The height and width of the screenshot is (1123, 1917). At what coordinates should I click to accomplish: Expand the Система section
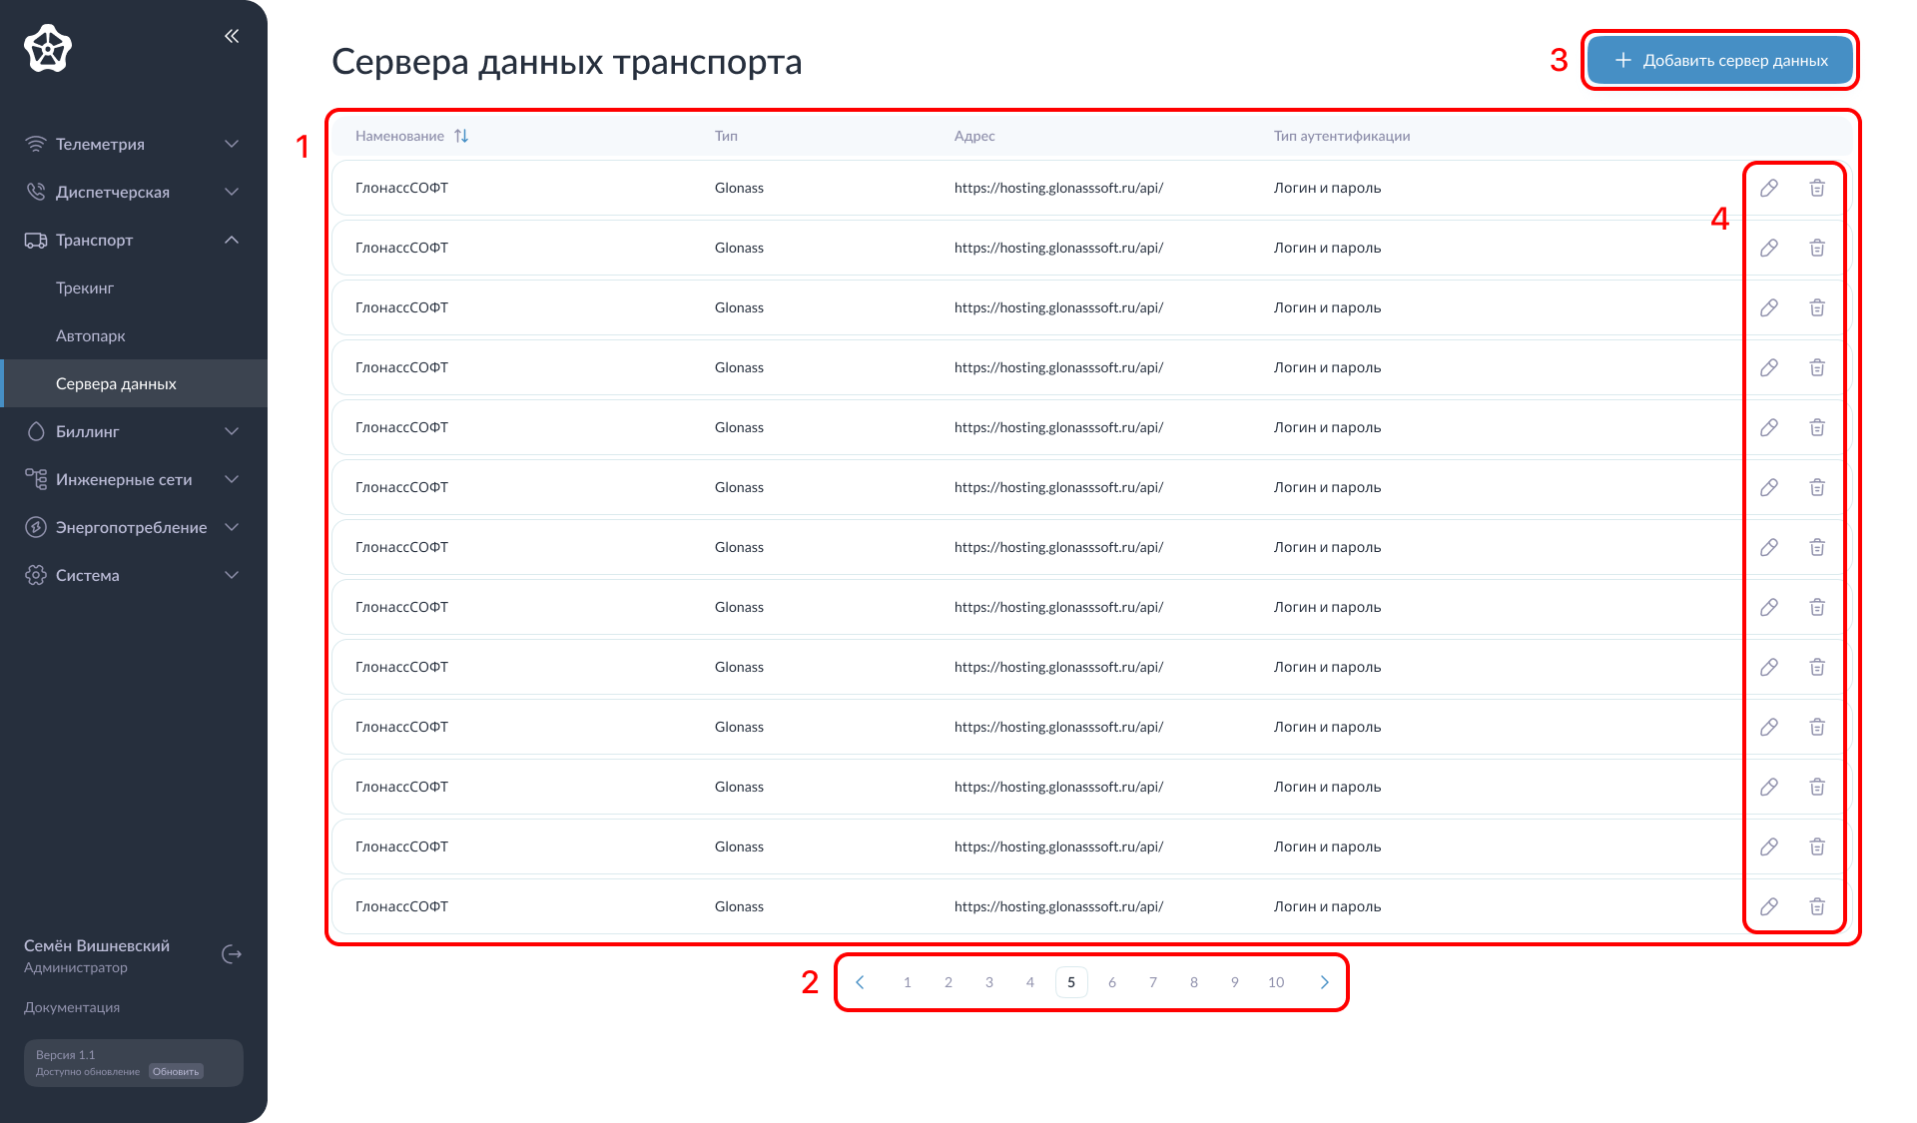(x=232, y=575)
